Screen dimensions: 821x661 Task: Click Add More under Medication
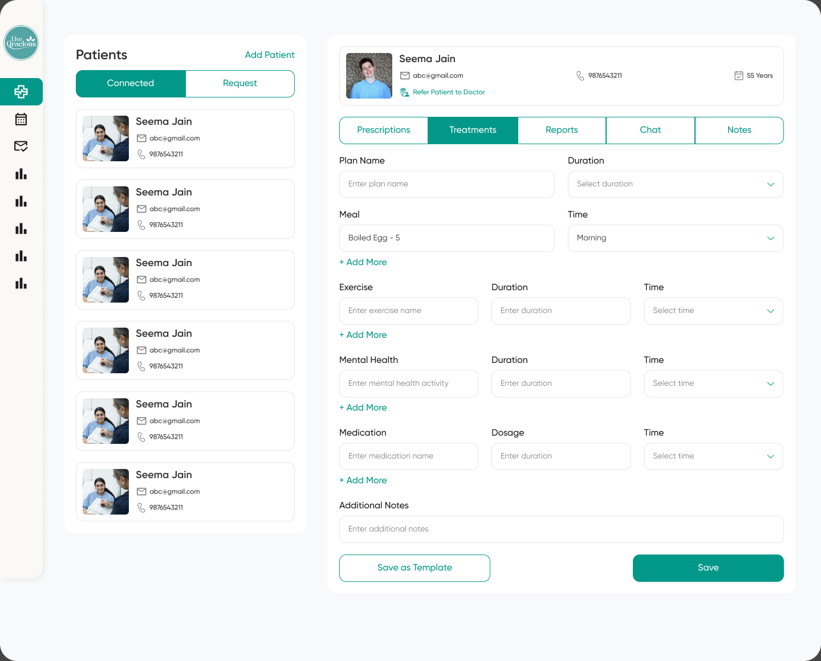[x=363, y=480]
